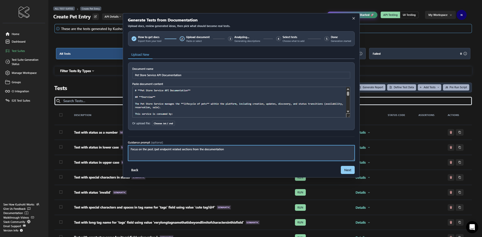The height and width of the screenshot is (237, 482).
Task: Open the API Details dropdown
Action: pos(112,17)
